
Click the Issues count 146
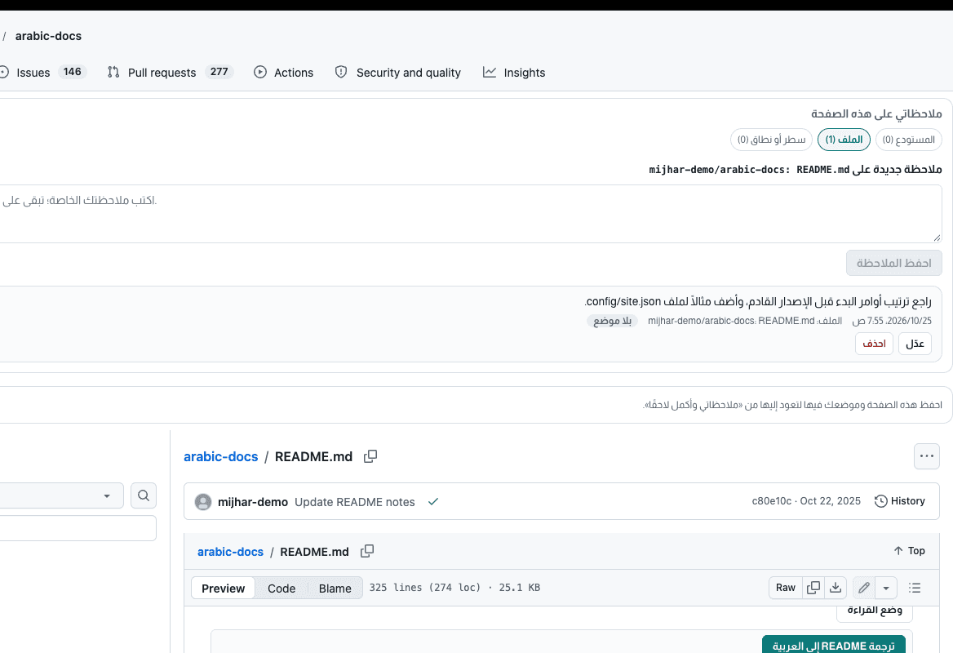pos(73,72)
